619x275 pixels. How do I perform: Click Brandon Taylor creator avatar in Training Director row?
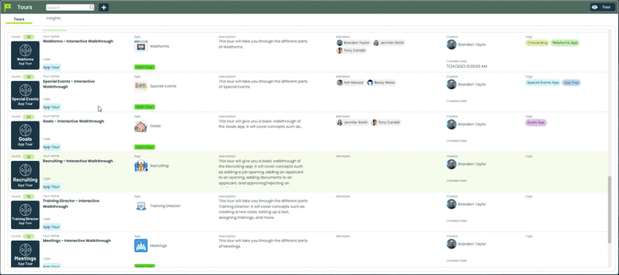point(451,204)
